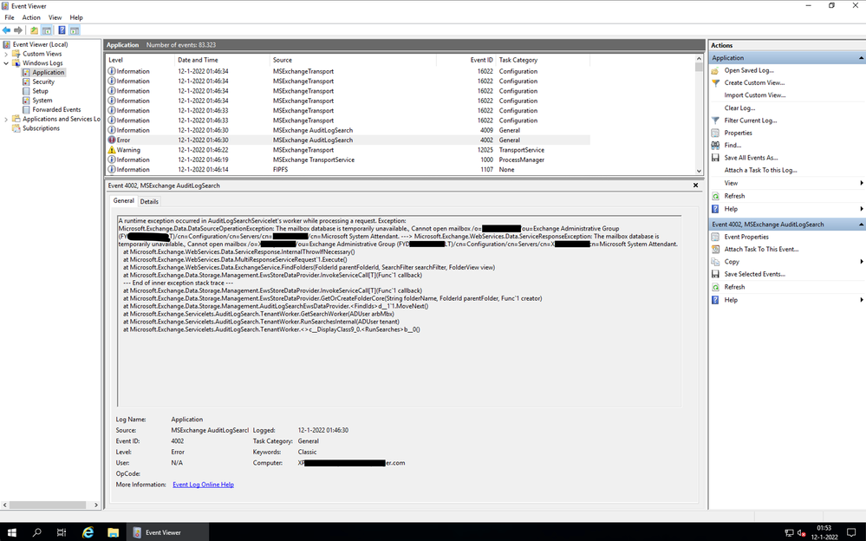Click the binoculars Find icon
This screenshot has width=866, height=541.
click(715, 146)
